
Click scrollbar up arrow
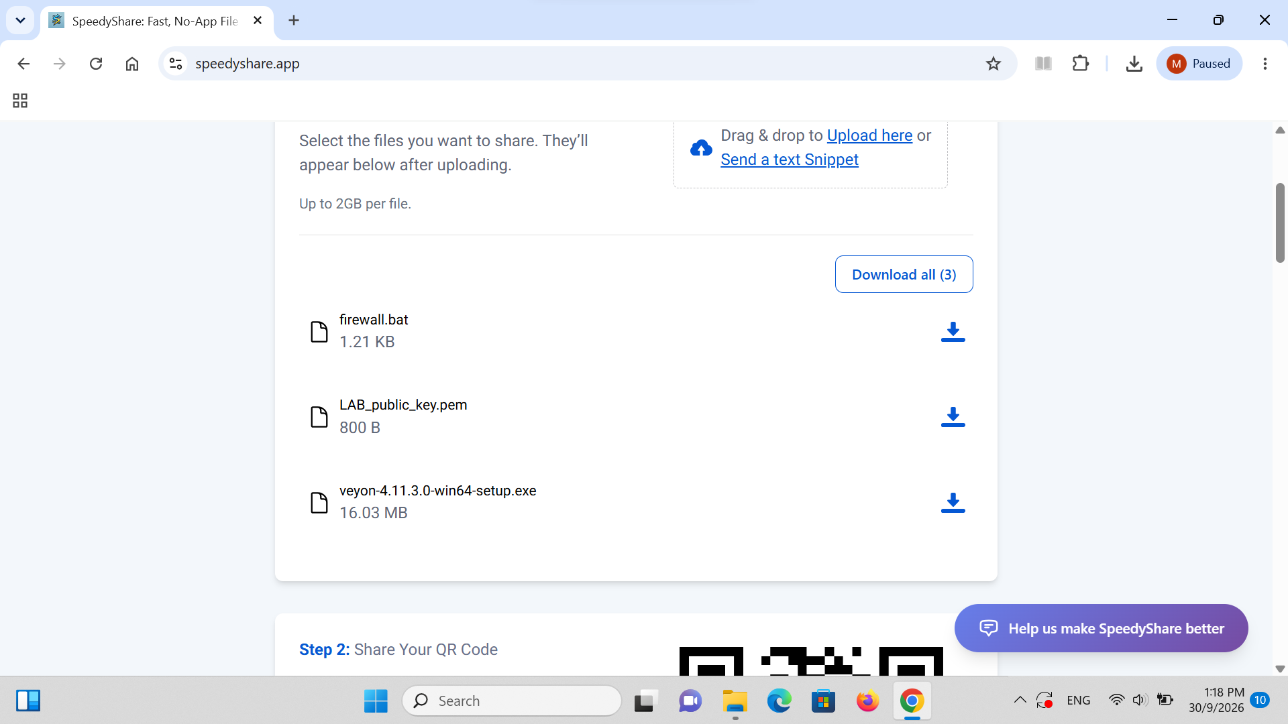[x=1280, y=130]
